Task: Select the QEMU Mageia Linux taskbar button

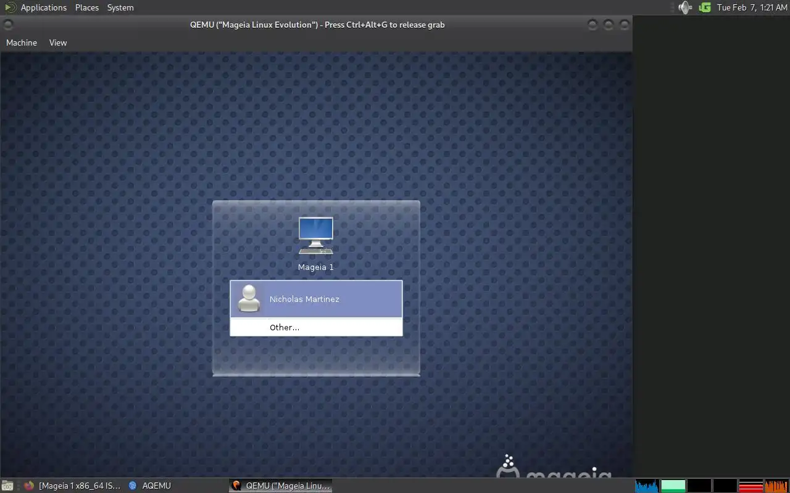Action: pos(281,486)
